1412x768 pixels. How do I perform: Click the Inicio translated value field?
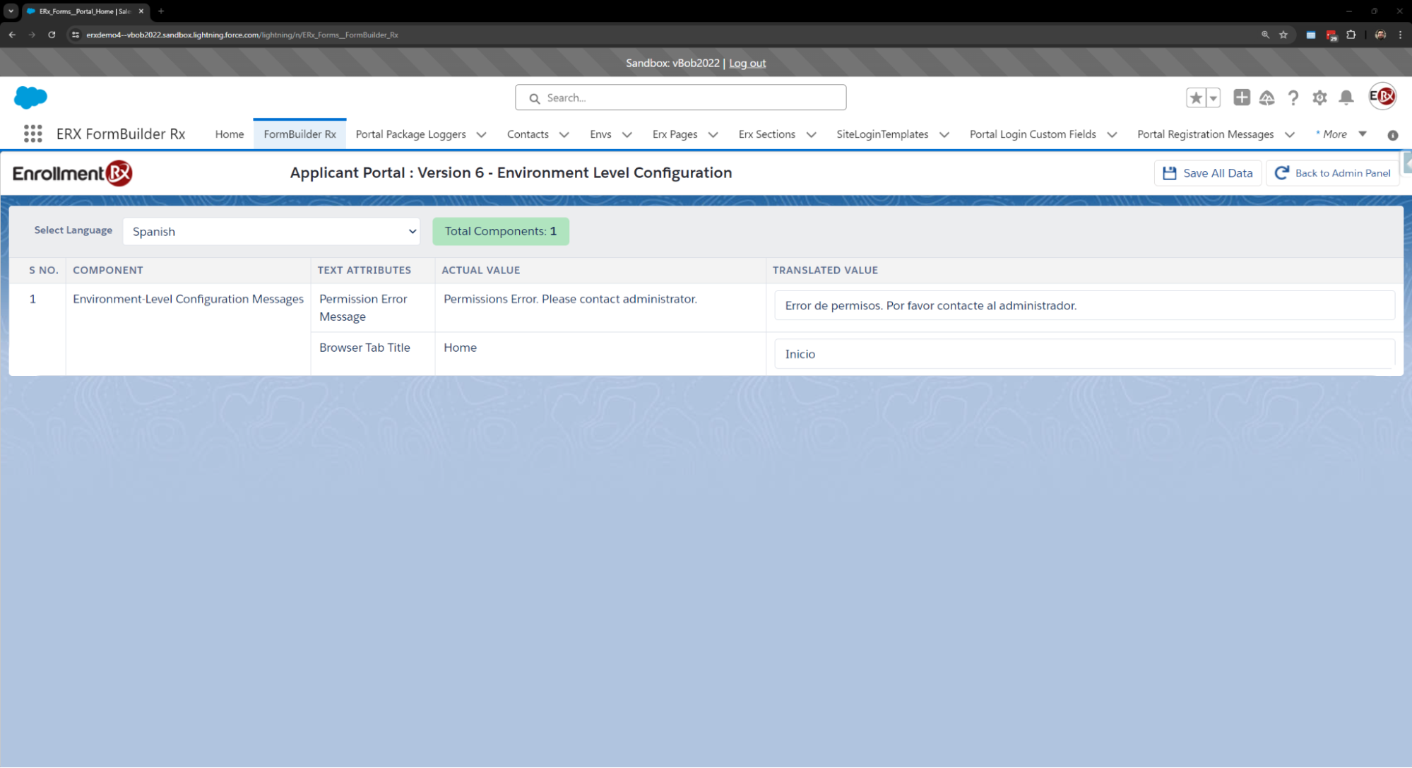[1084, 354]
